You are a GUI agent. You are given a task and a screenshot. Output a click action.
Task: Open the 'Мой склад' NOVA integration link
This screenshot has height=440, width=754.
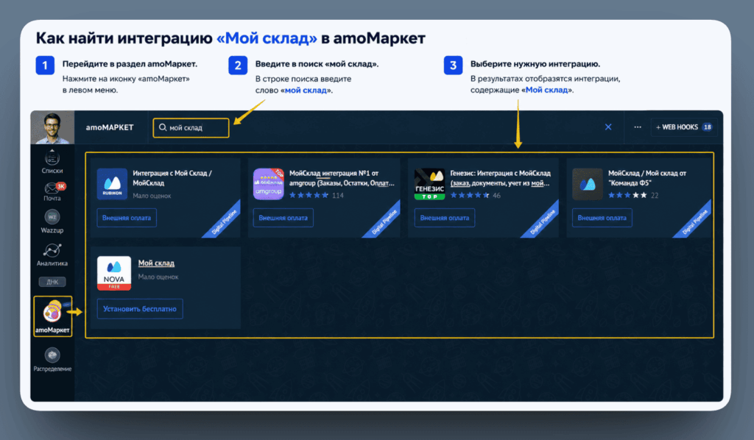(x=156, y=263)
